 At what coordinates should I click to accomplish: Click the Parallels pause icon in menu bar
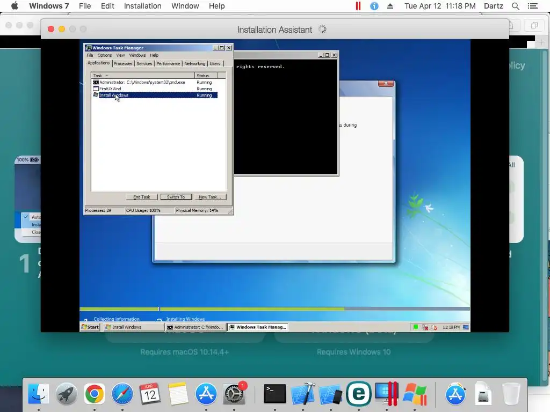358,6
